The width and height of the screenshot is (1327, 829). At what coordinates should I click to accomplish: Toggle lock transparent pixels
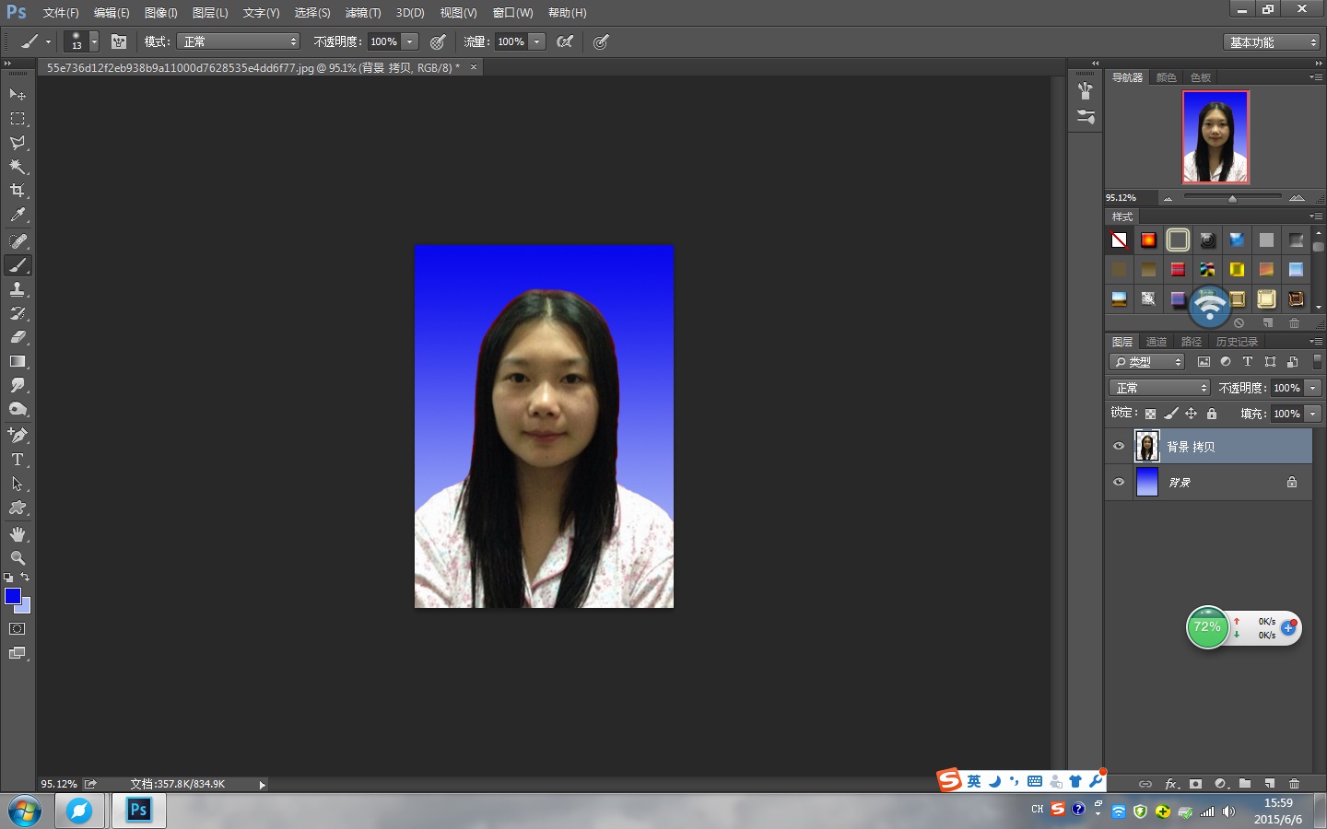pyautogui.click(x=1150, y=414)
